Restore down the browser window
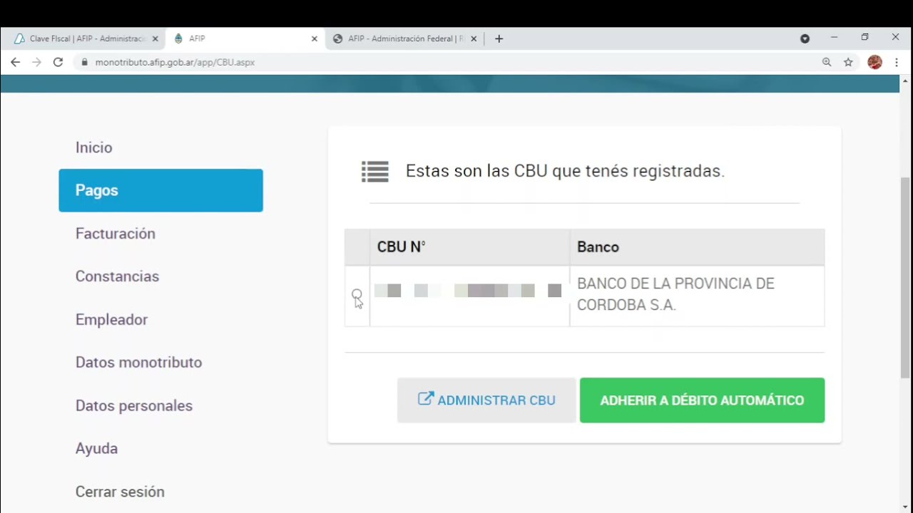The width and height of the screenshot is (913, 513). tap(864, 37)
